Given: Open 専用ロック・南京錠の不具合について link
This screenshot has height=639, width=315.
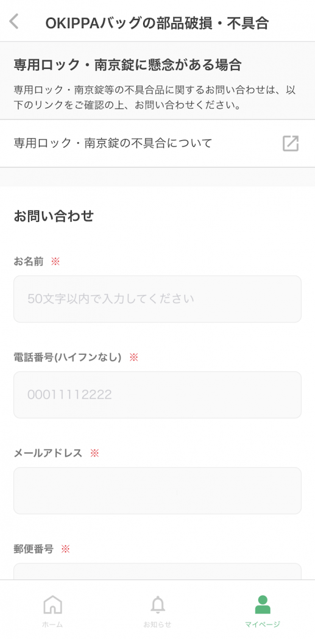Looking at the screenshot, I should [157, 143].
